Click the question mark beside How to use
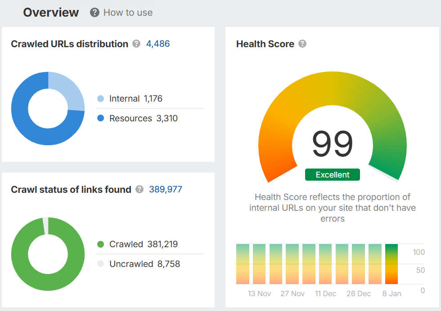This screenshot has width=441, height=311. click(94, 13)
